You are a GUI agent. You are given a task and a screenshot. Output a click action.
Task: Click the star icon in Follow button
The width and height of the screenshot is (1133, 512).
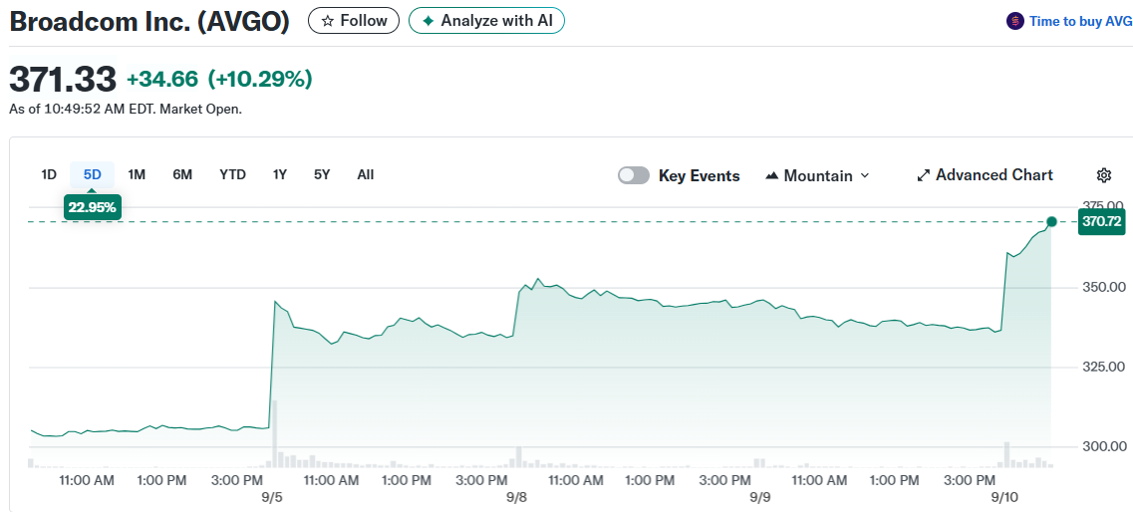pyautogui.click(x=327, y=21)
